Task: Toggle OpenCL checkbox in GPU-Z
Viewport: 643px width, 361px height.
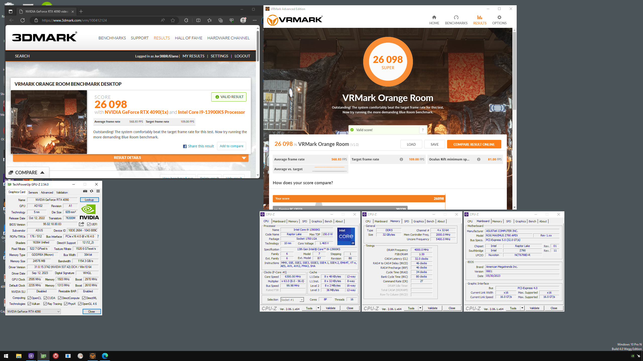Action: 29,298
